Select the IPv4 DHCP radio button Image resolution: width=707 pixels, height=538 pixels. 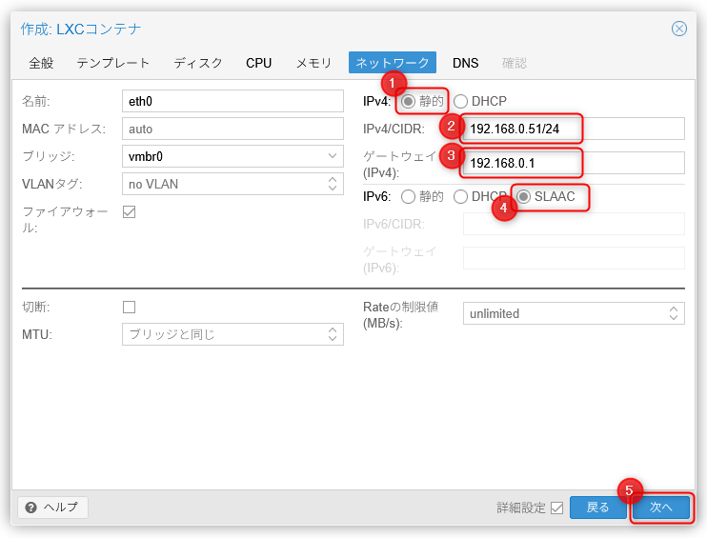point(461,101)
